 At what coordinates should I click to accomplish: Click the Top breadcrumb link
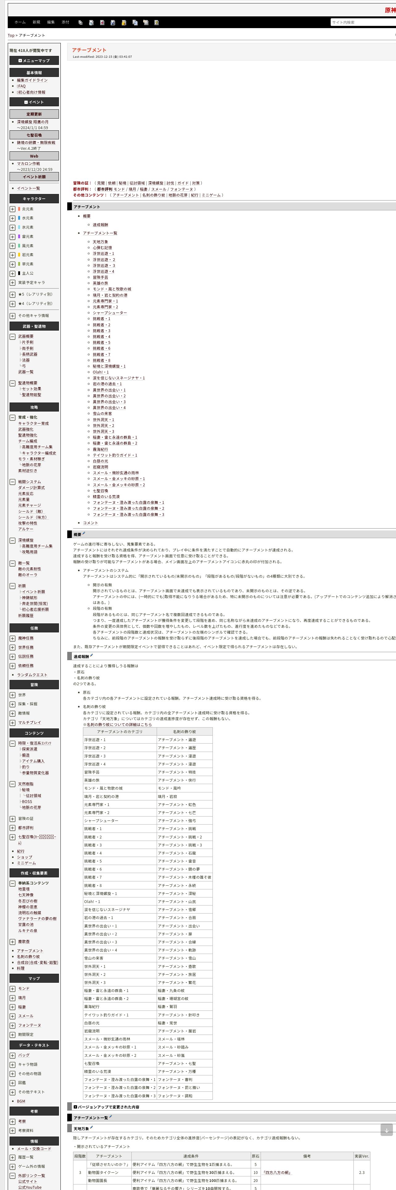pyautogui.click(x=10, y=36)
